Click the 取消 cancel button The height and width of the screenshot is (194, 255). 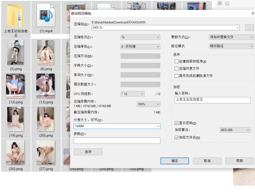click(x=207, y=161)
